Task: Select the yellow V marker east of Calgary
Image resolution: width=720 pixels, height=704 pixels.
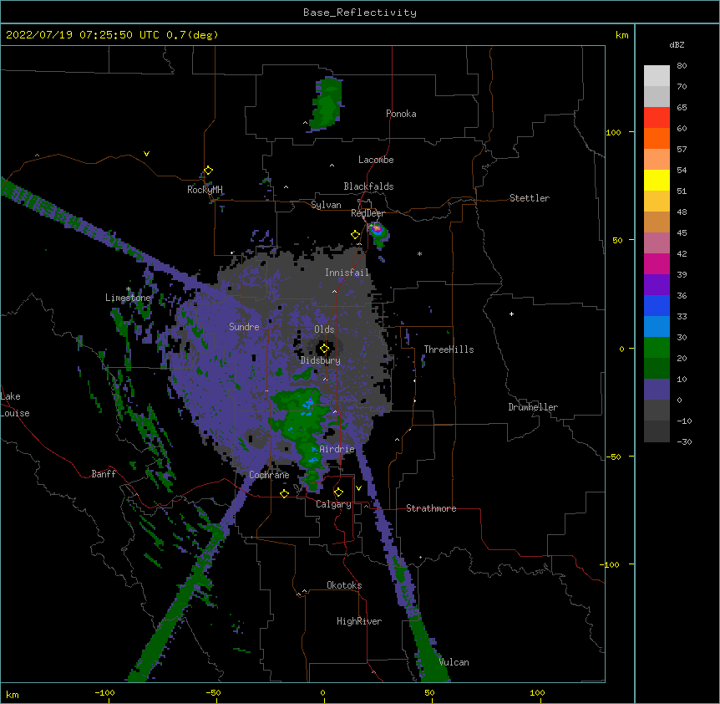Action: [358, 488]
